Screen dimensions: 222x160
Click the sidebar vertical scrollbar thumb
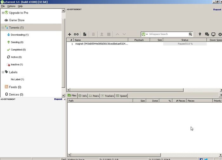click(63, 53)
